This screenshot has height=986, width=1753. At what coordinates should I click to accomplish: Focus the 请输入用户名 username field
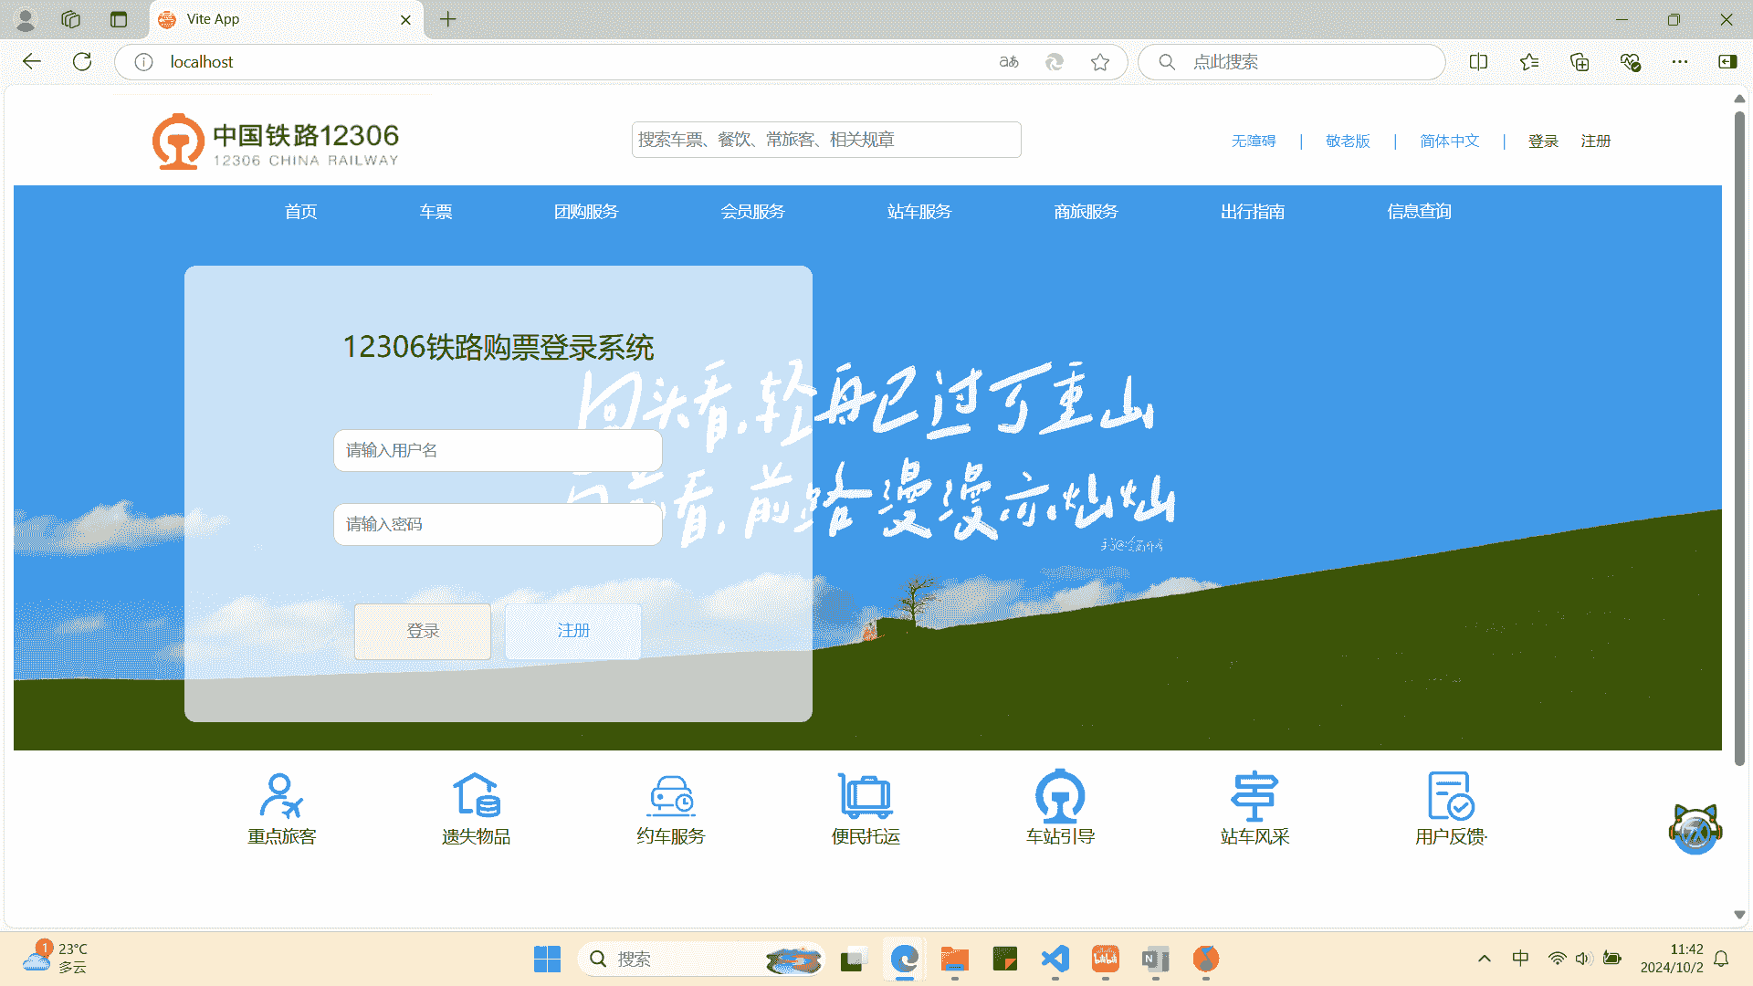coord(498,451)
